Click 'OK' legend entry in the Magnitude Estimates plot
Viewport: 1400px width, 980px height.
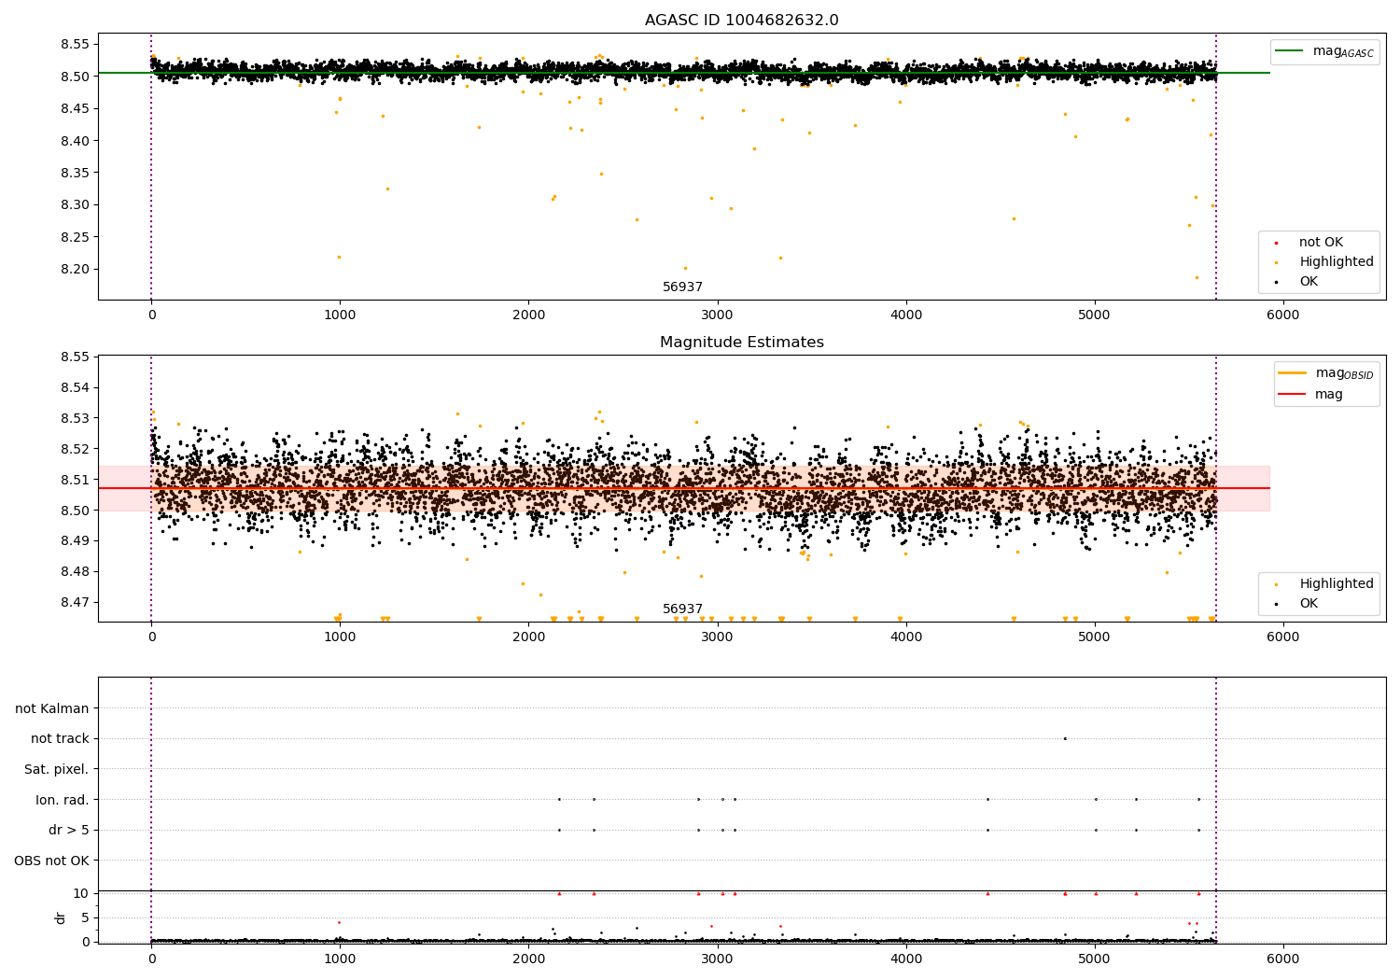coord(1297,604)
